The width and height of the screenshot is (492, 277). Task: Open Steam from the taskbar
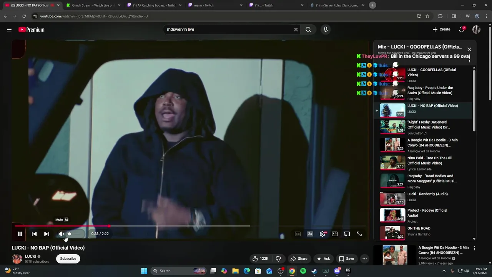coord(314,271)
